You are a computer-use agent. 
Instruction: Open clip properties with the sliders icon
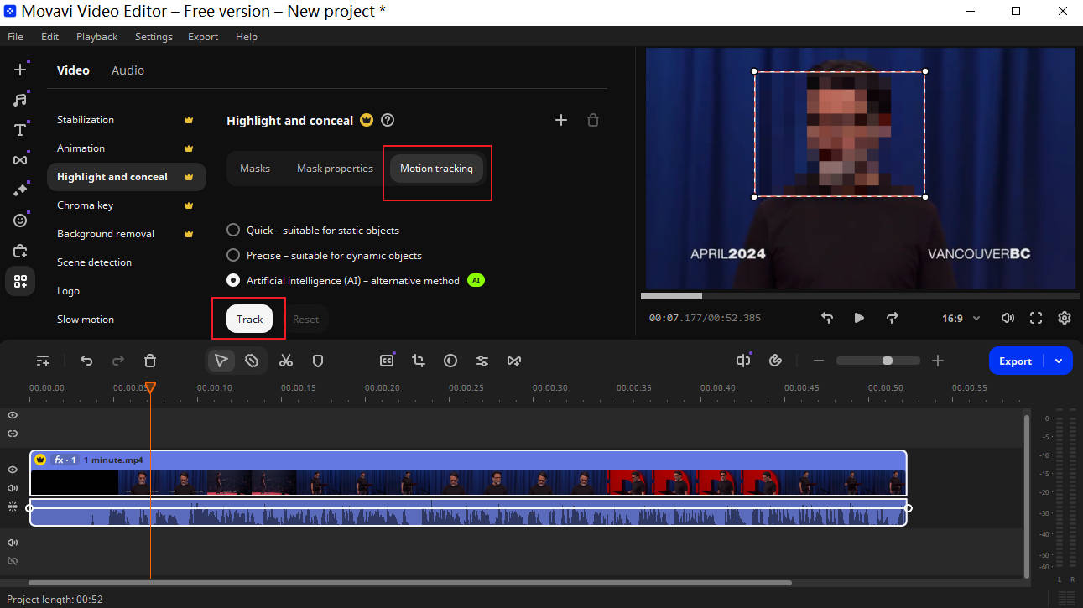(482, 360)
